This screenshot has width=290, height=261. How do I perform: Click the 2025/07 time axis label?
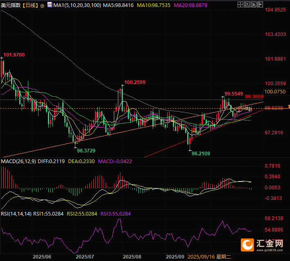coord(85,257)
